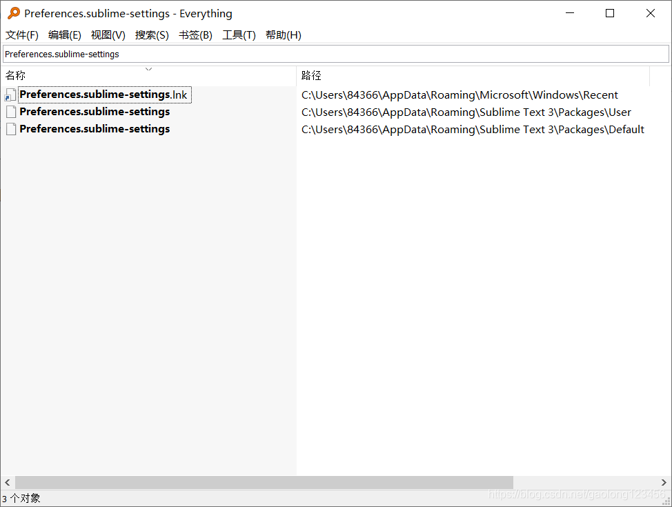Click the file icon of the second Preferences.sublime-settings result
Viewport: 672px width, 507px height.
point(10,112)
